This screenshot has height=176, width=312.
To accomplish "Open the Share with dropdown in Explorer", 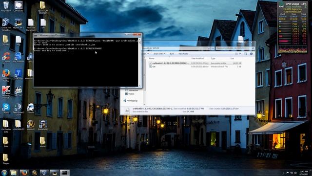I will click(x=159, y=54).
